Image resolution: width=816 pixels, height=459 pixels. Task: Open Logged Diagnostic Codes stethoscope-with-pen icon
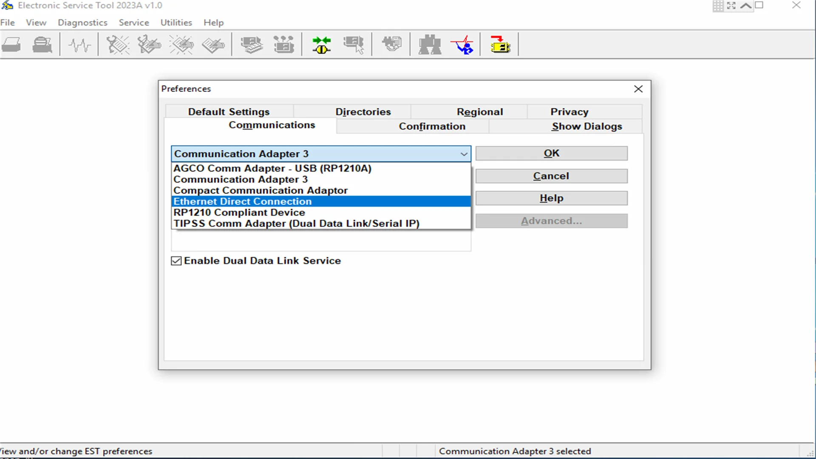pyautogui.click(x=149, y=45)
